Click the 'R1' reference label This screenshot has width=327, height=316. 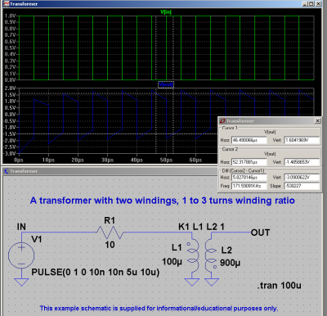pos(110,220)
